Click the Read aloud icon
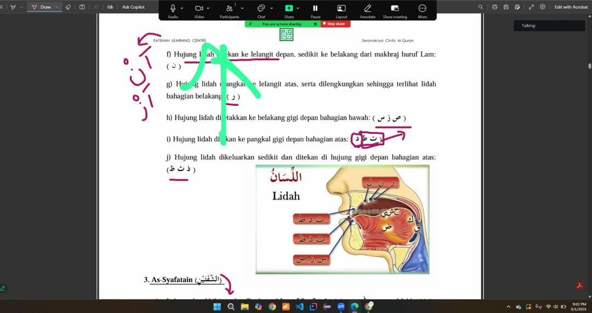This screenshot has height=313, width=592. click(x=96, y=7)
